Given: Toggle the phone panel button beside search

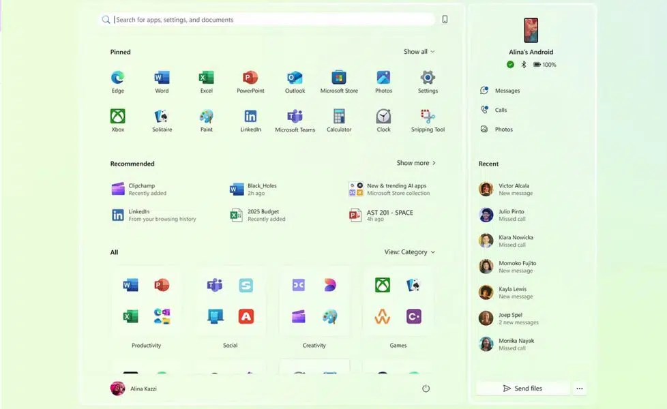Looking at the screenshot, I should point(445,19).
